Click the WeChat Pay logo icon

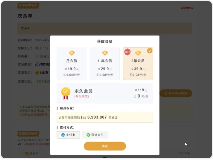pos(88,135)
